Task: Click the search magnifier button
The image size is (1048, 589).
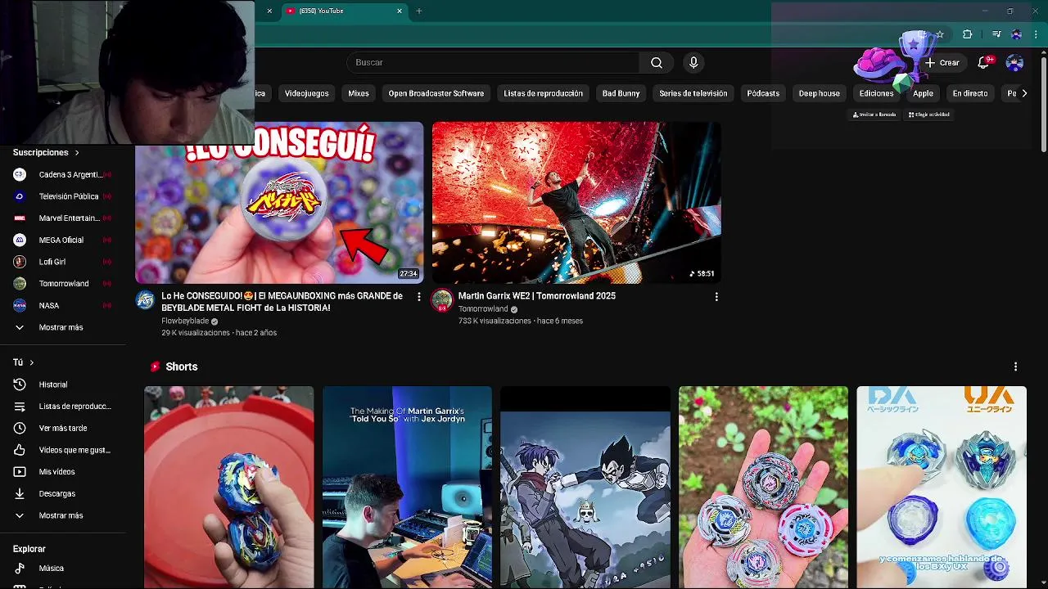Action: coord(657,63)
